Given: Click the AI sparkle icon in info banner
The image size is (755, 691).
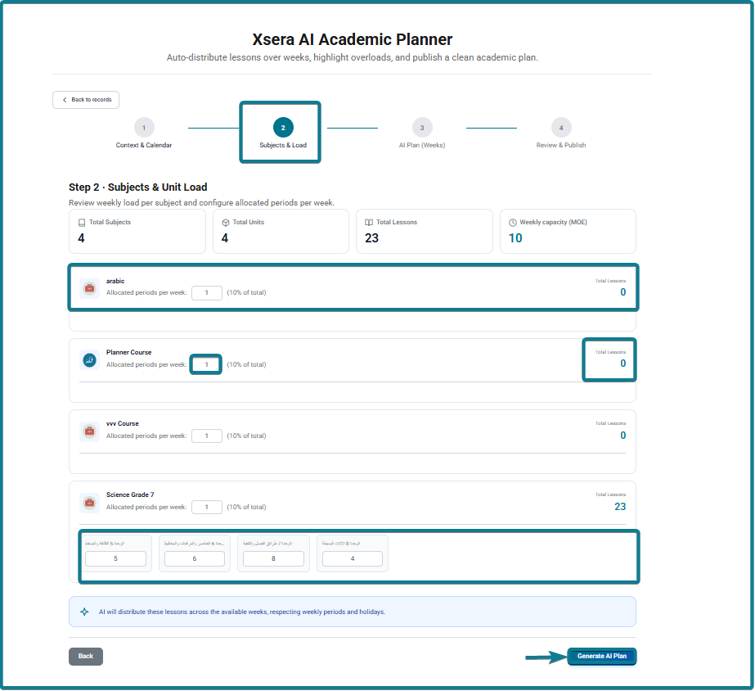Looking at the screenshot, I should click(x=84, y=612).
